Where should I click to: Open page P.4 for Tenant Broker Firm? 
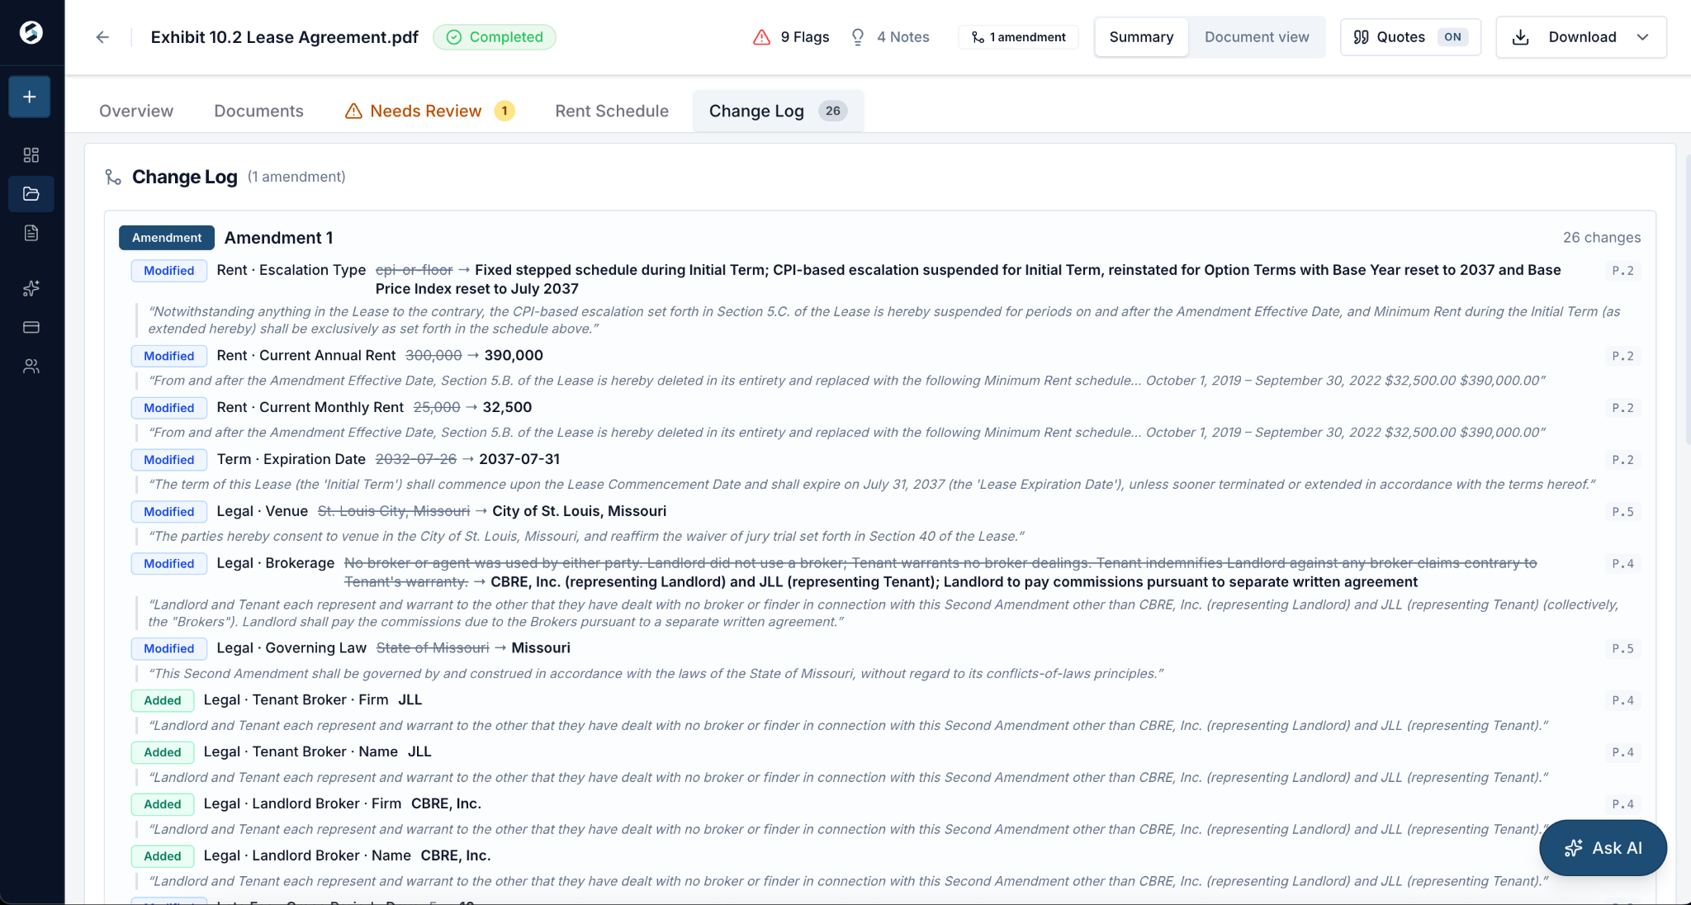tap(1622, 701)
